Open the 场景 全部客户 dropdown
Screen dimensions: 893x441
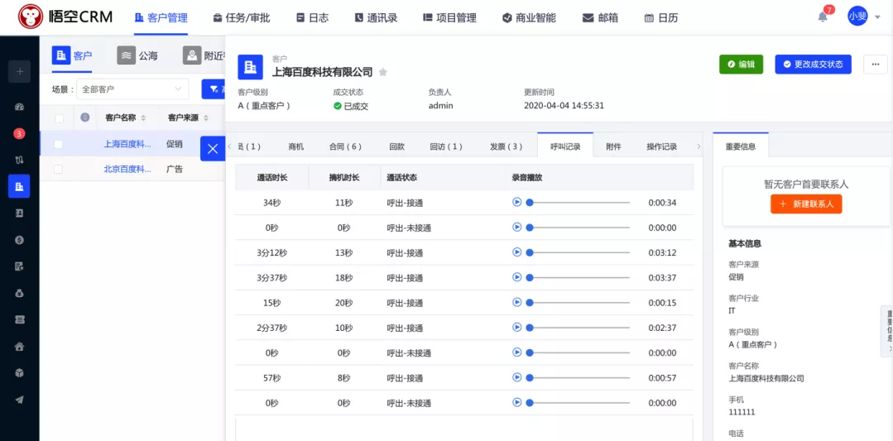click(x=132, y=89)
